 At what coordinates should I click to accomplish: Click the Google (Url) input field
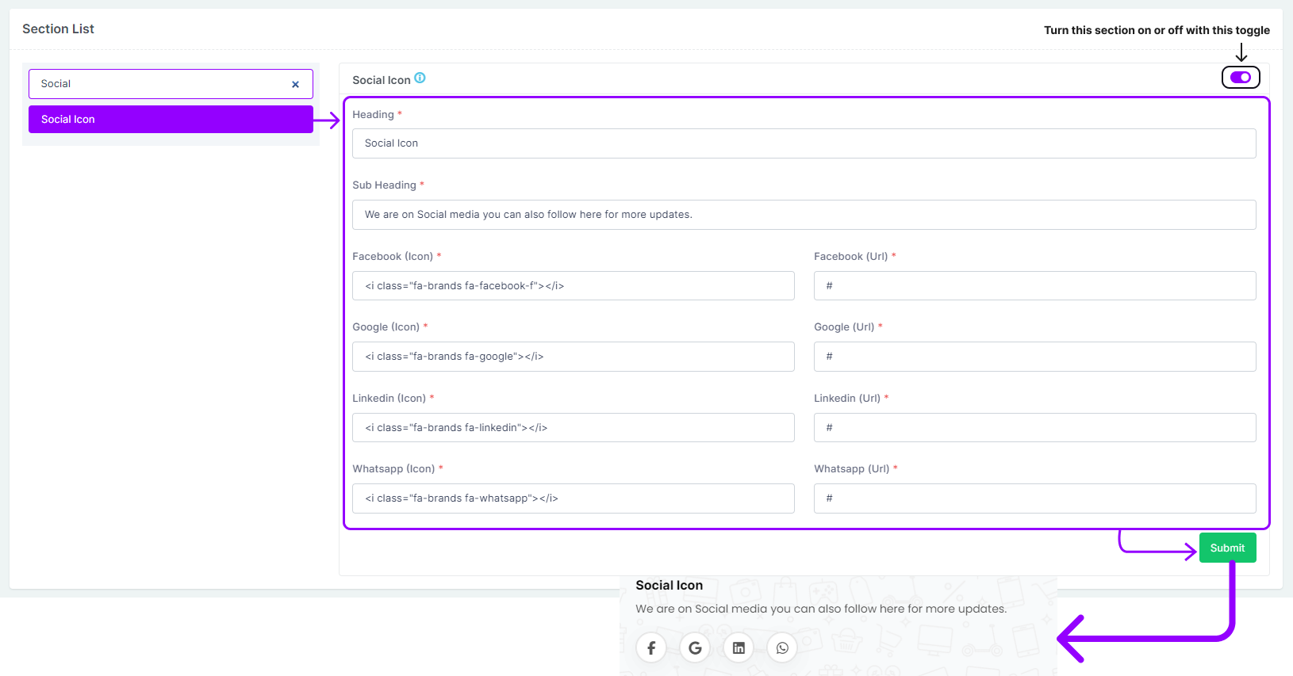1034,357
